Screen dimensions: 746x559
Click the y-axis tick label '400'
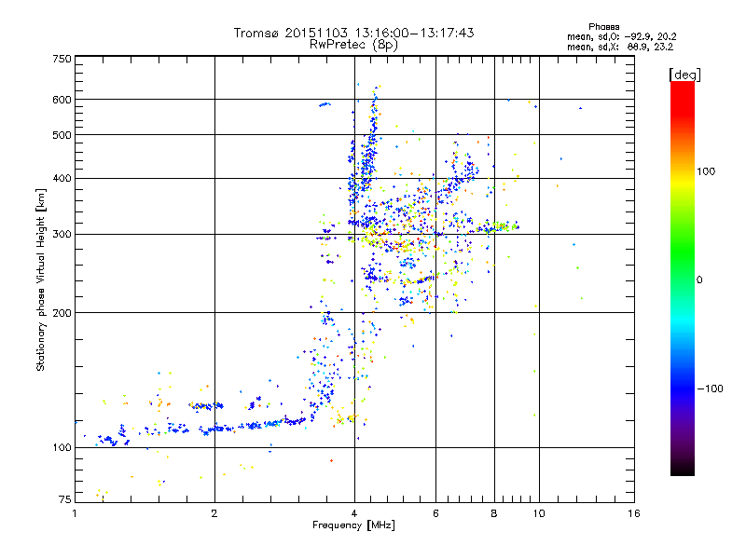(62, 179)
